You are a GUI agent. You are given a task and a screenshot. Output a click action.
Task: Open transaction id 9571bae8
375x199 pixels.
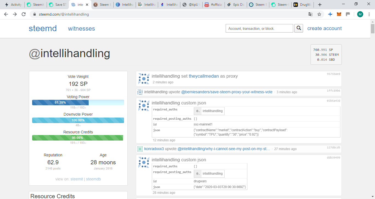tap(334, 74)
